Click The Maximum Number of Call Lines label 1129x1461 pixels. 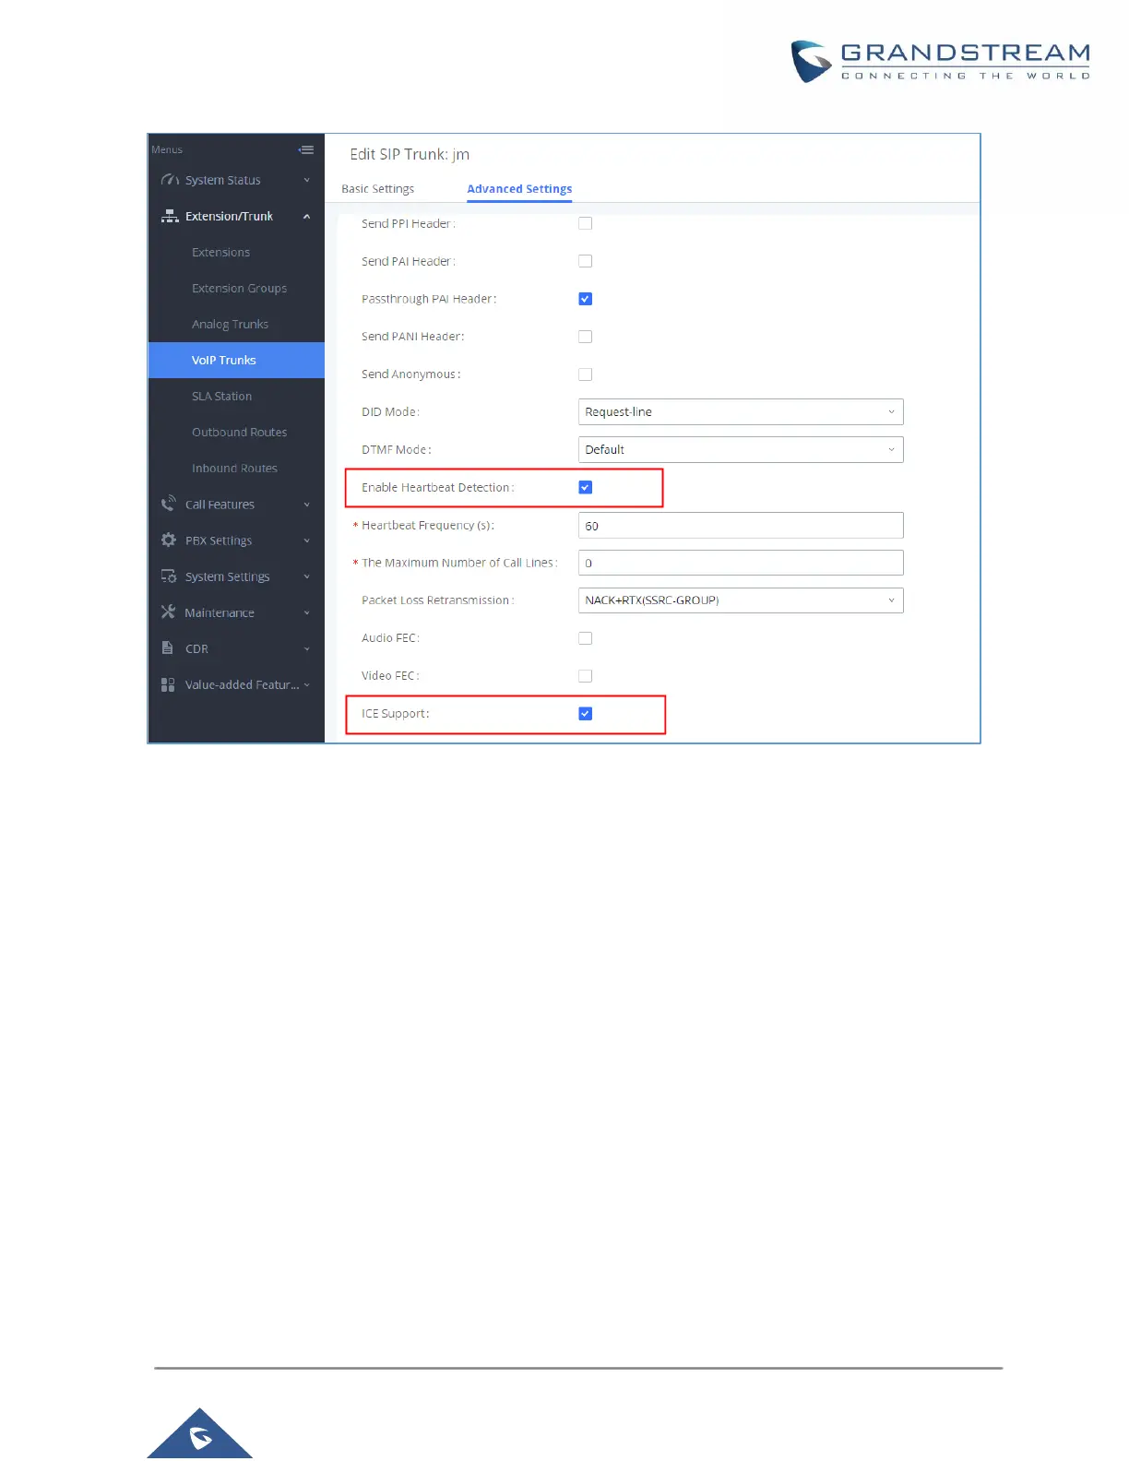click(x=459, y=563)
